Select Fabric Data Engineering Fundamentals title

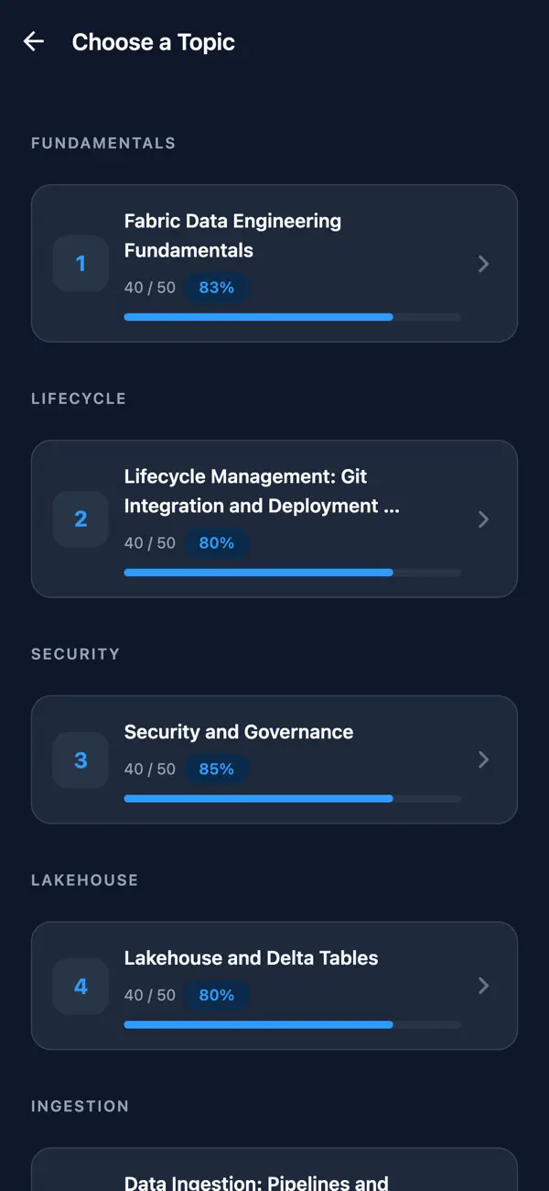[232, 235]
